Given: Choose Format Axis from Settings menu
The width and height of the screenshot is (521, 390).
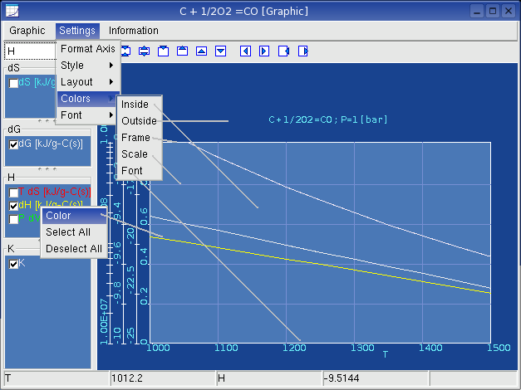Looking at the screenshot, I should pyautogui.click(x=87, y=49).
